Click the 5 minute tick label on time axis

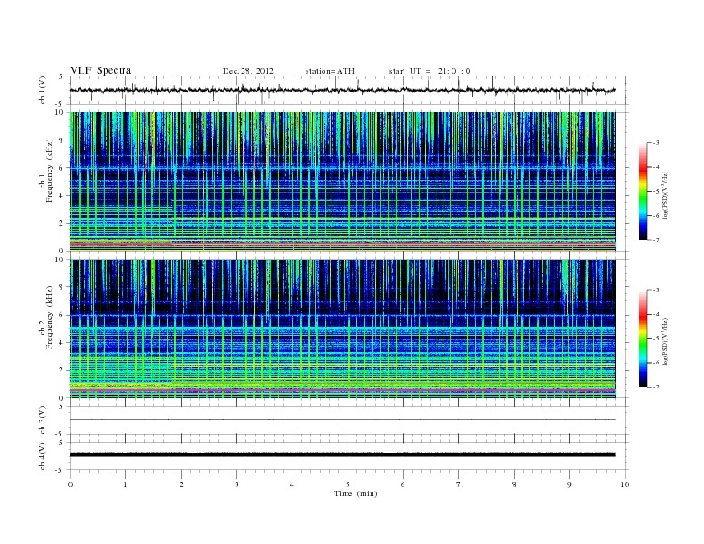[348, 484]
